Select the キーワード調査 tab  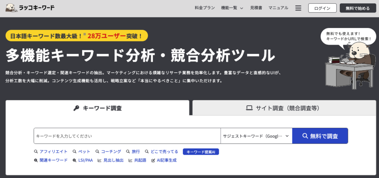coord(97,108)
